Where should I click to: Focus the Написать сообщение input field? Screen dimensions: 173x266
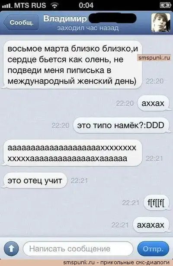[78, 249]
